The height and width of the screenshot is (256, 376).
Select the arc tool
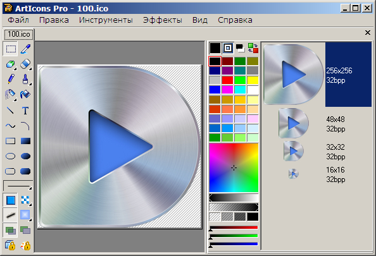25,126
